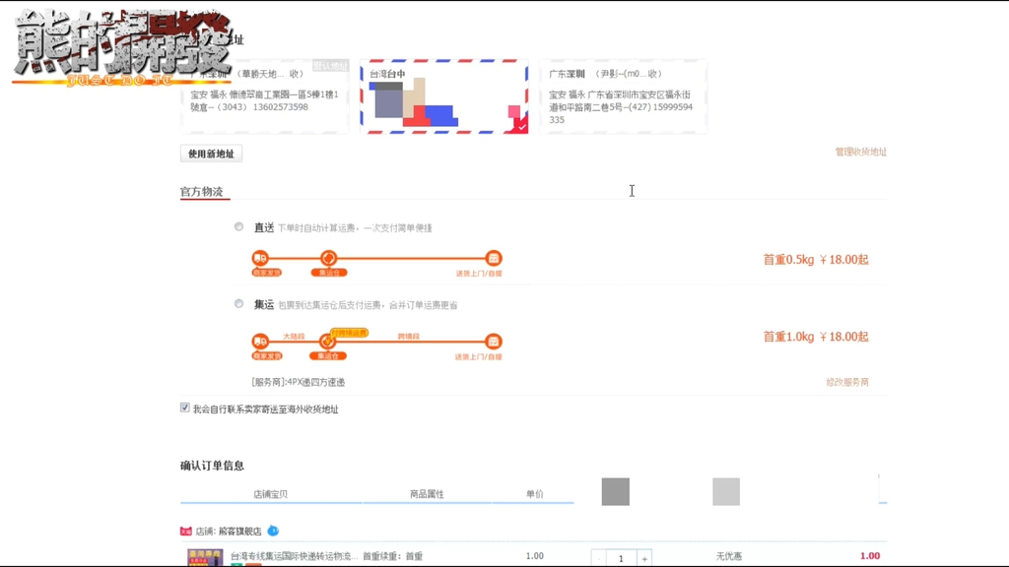Click the 首重0.5kg ￥18.00起 price text
The height and width of the screenshot is (567, 1009).
815,260
